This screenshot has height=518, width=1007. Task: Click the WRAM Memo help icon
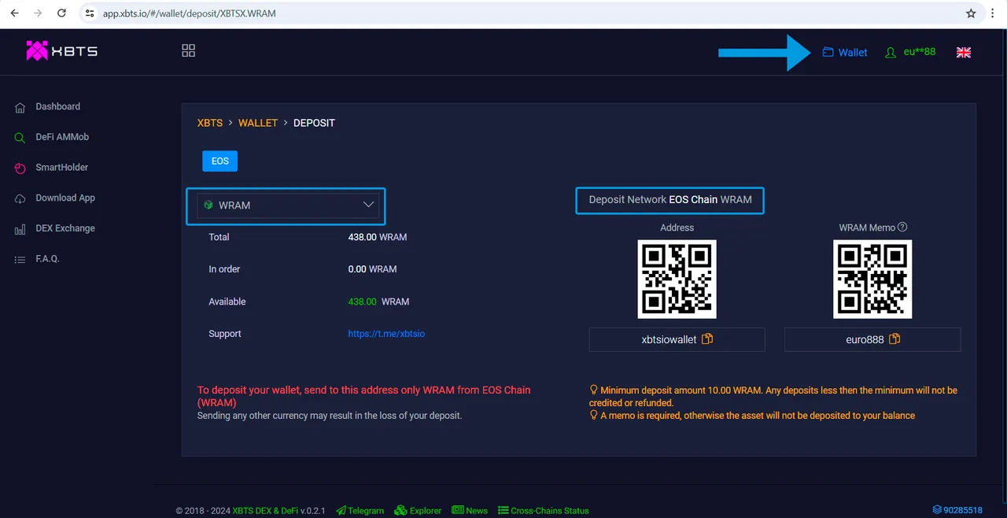pyautogui.click(x=902, y=227)
